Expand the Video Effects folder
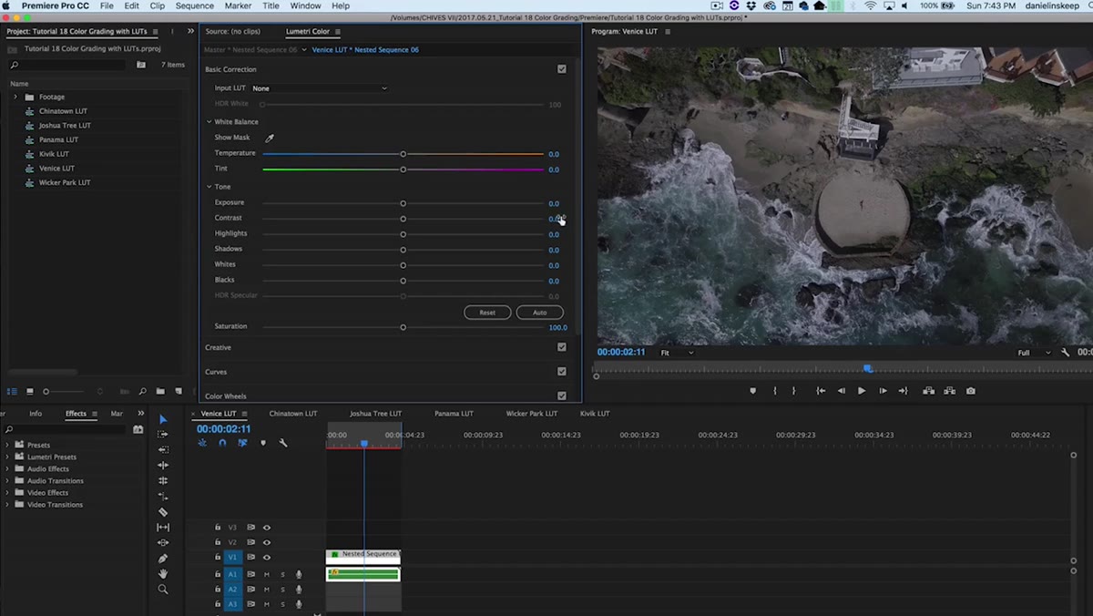The image size is (1093, 616). [7, 493]
